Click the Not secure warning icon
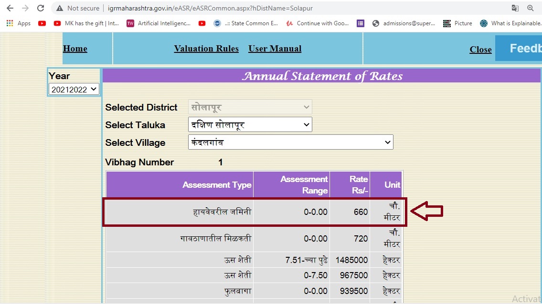Viewport: 542px width, 304px height. point(60,8)
